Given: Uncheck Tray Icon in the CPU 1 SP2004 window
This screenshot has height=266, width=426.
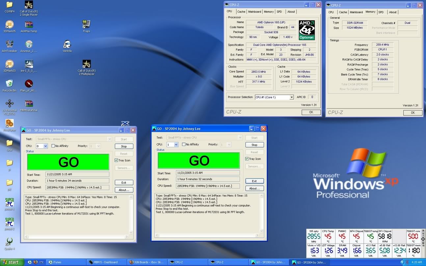Looking at the screenshot, I should [247, 159].
